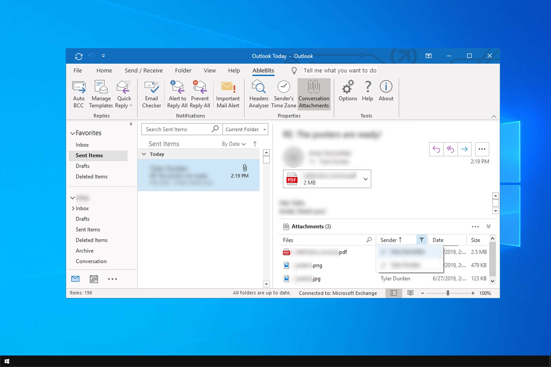Switch to Calendar view icon

[94, 279]
